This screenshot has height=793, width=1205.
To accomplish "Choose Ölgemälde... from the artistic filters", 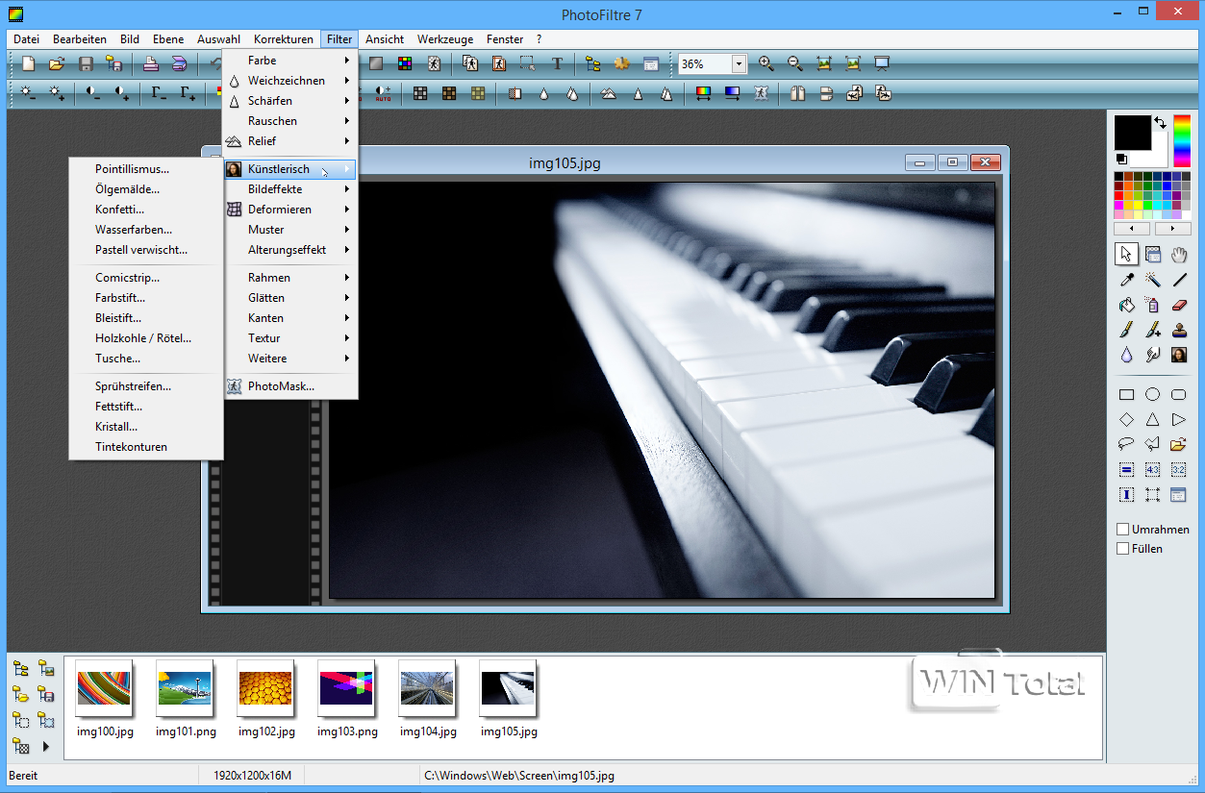I will pyautogui.click(x=127, y=189).
